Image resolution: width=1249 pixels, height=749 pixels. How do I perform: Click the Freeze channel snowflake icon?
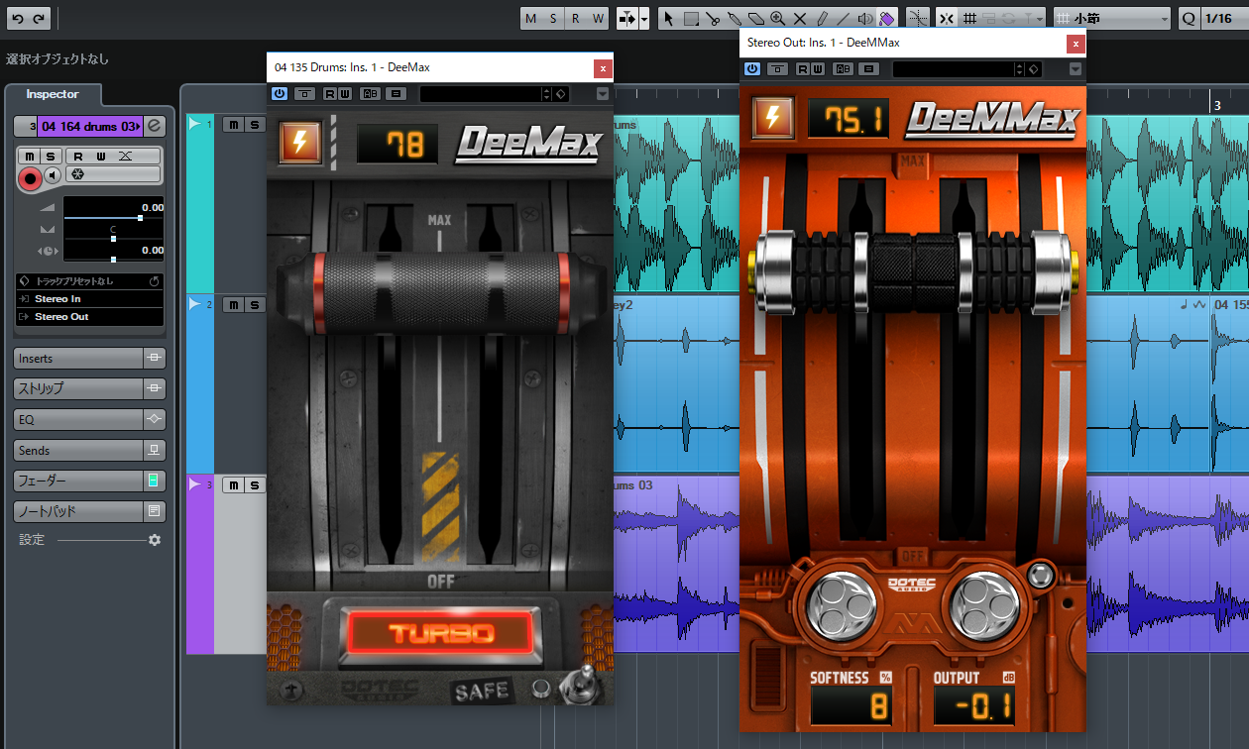tap(78, 175)
